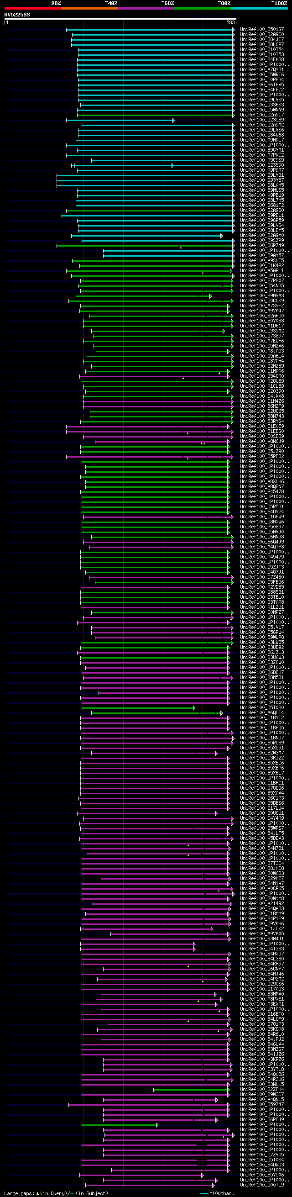Viewport: 292px width, 1197px height.
Task: Click the 'Large gaps' legend text
Action: [x=19, y=1194]
